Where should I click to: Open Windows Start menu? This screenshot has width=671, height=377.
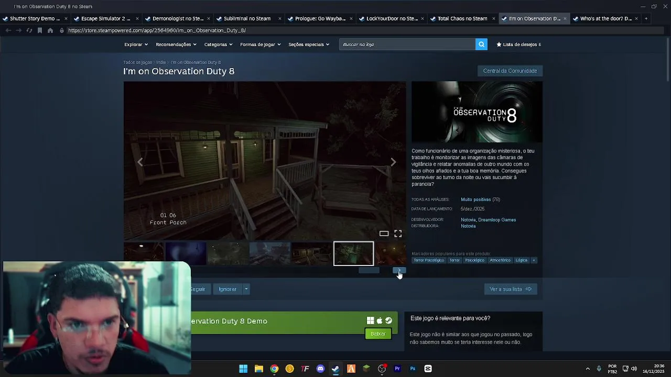point(243,369)
